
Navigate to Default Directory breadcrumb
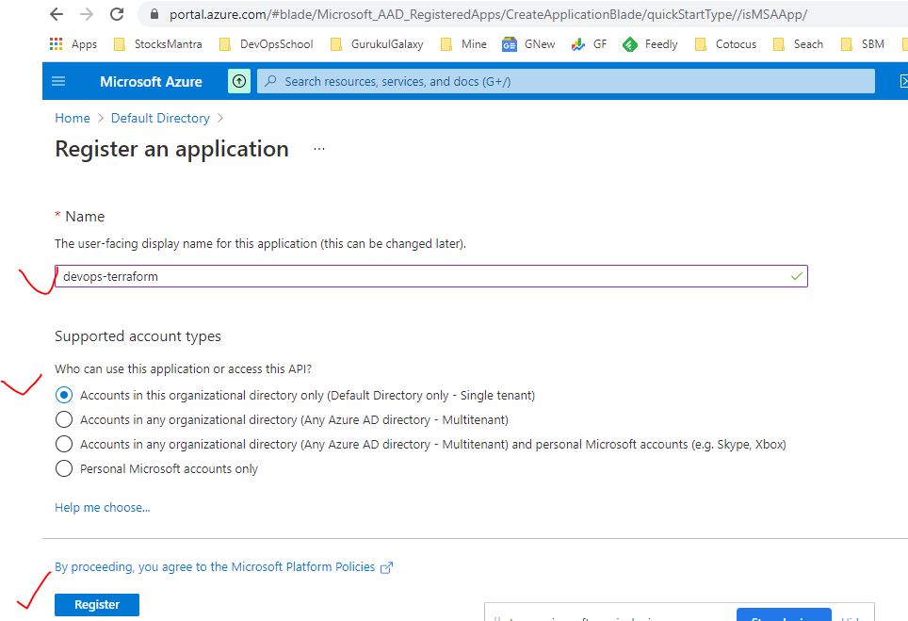pyautogui.click(x=160, y=119)
